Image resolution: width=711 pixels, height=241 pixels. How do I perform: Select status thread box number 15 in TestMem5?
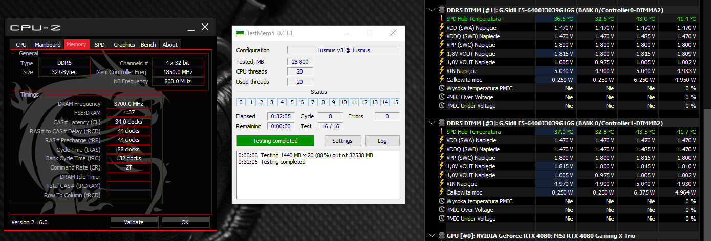[395, 102]
